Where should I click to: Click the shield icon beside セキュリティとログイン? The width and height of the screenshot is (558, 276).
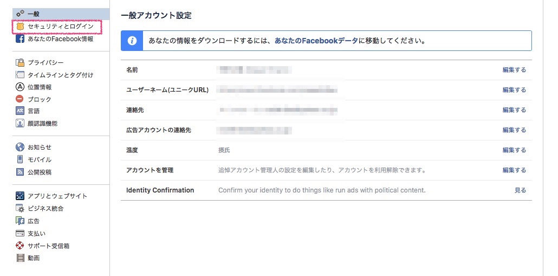pyautogui.click(x=20, y=27)
